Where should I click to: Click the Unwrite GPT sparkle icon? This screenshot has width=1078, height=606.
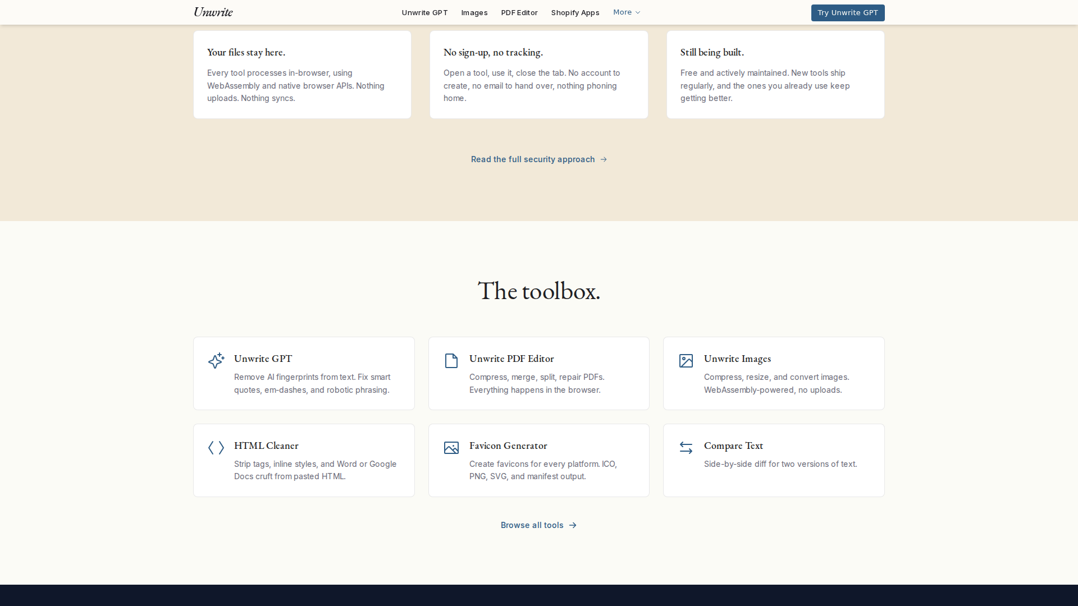(216, 360)
